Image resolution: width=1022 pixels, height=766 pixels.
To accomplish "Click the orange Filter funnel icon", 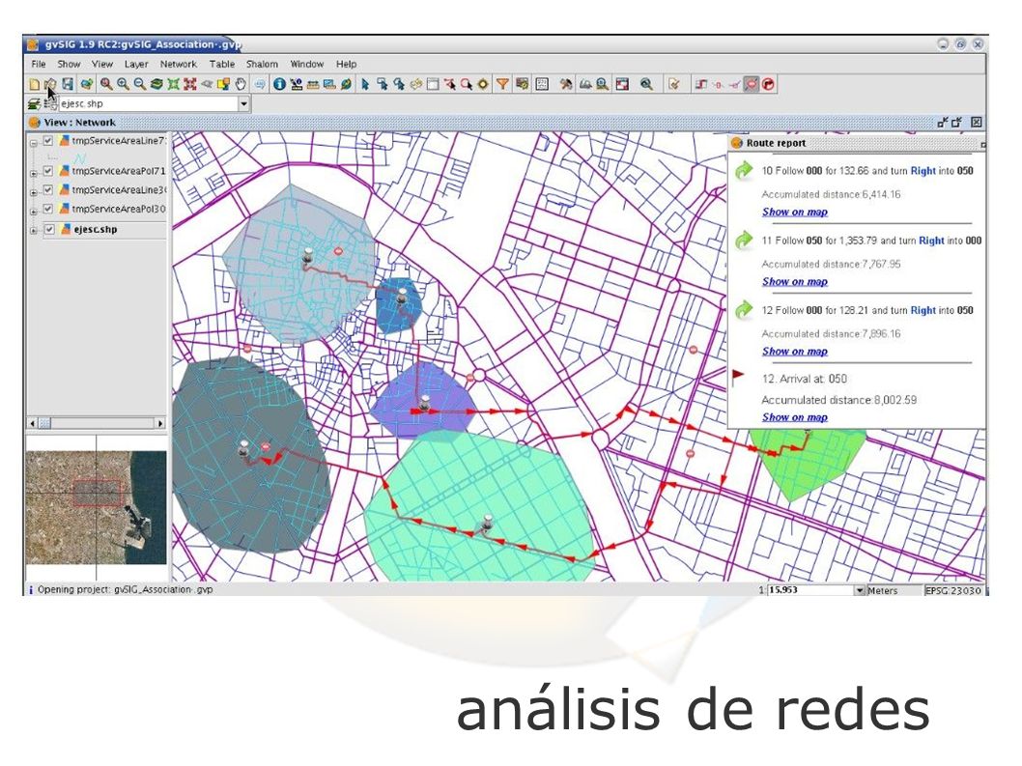I will click(502, 84).
